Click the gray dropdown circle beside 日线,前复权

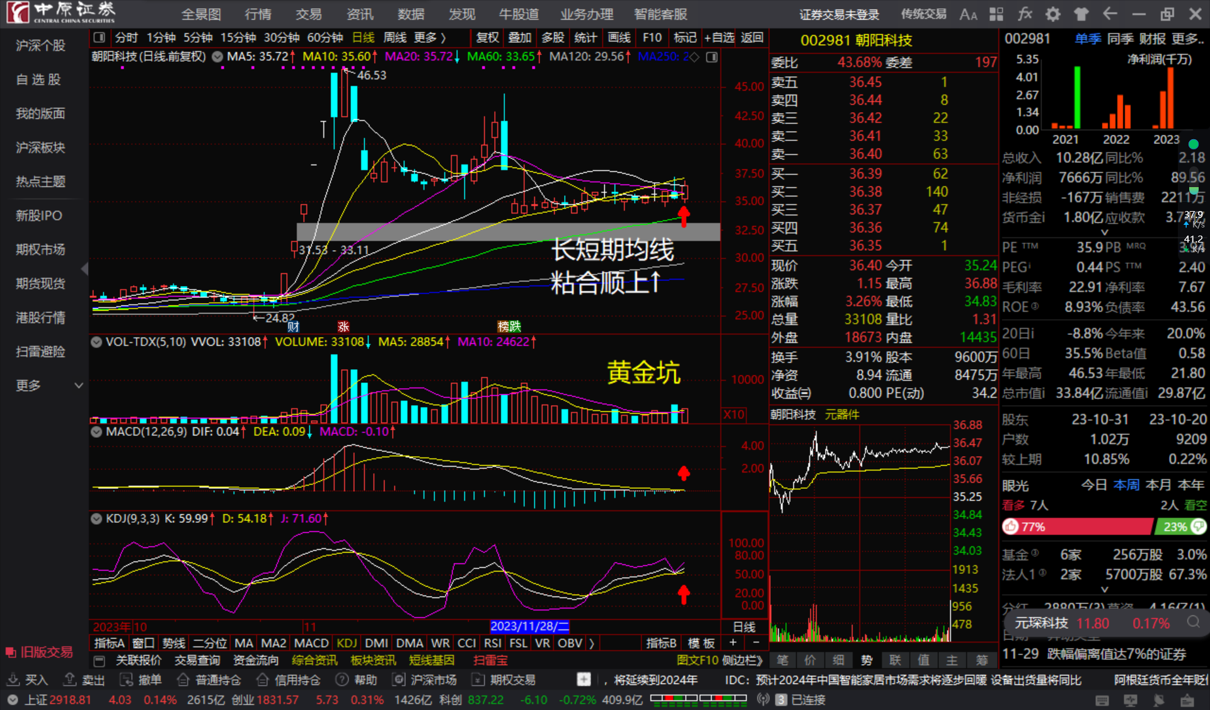[x=217, y=57]
